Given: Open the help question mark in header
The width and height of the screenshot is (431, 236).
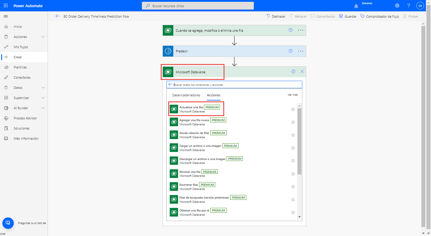Looking at the screenshot, I should pyautogui.click(x=409, y=6).
